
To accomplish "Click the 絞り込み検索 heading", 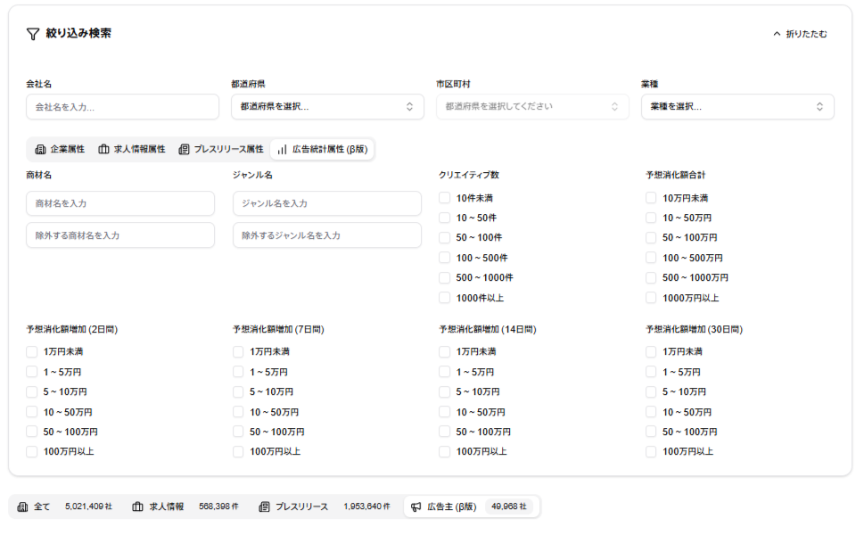I will pos(78,34).
